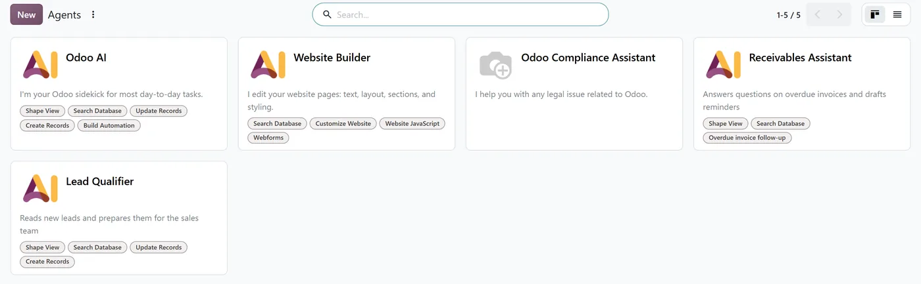The width and height of the screenshot is (921, 284).
Task: Click the Agents breadcrumb title
Action: point(64,14)
